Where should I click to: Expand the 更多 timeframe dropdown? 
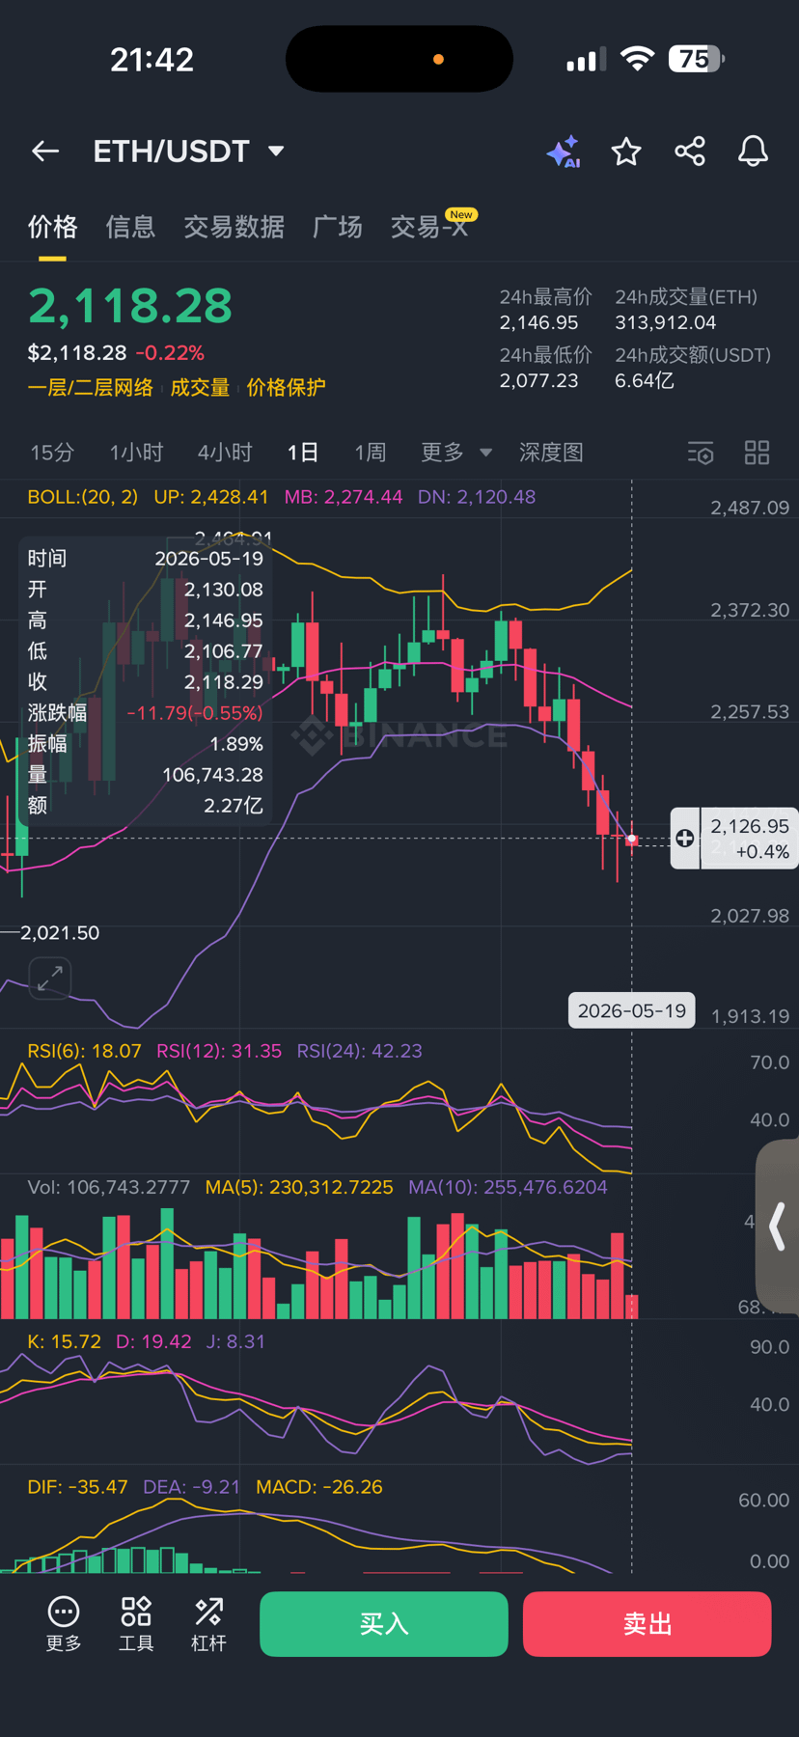(456, 453)
